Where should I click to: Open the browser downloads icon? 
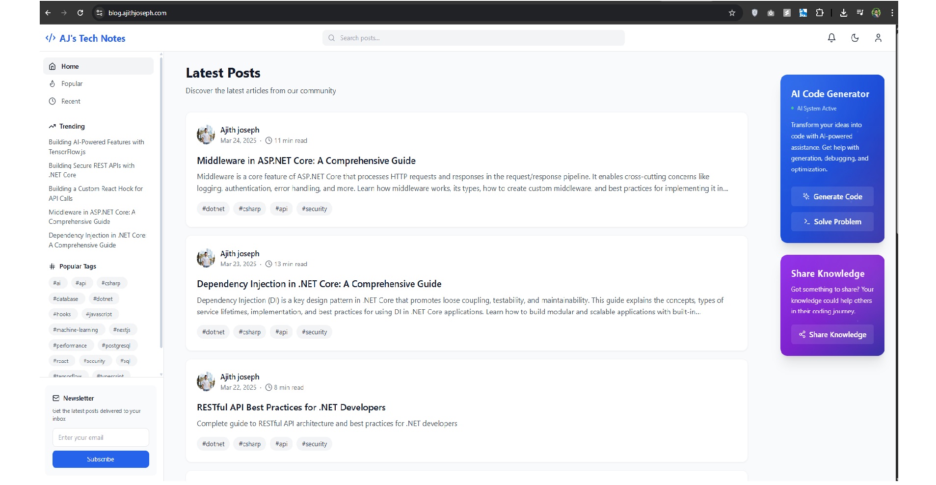(843, 13)
